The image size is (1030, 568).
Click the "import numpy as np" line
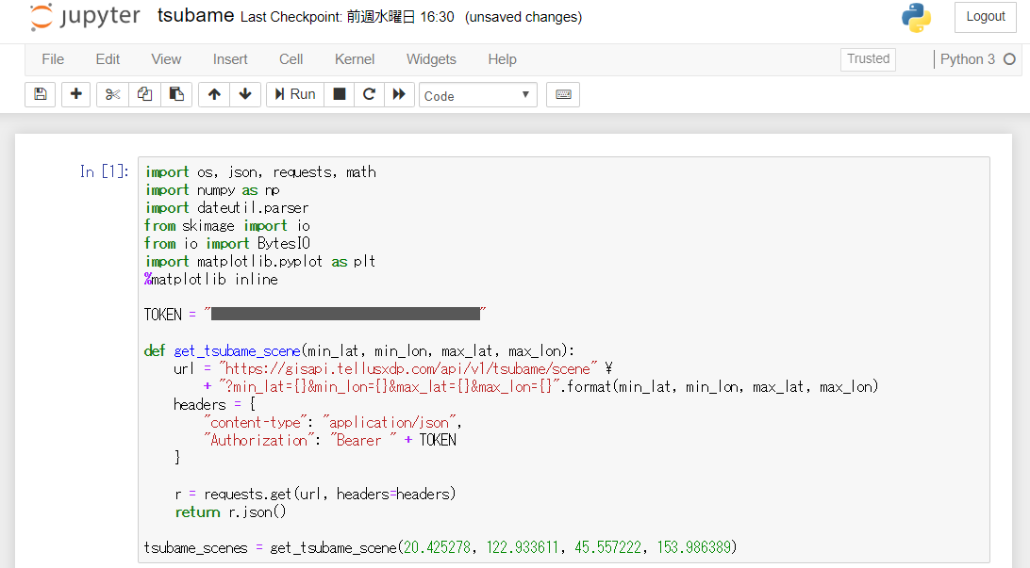point(212,190)
